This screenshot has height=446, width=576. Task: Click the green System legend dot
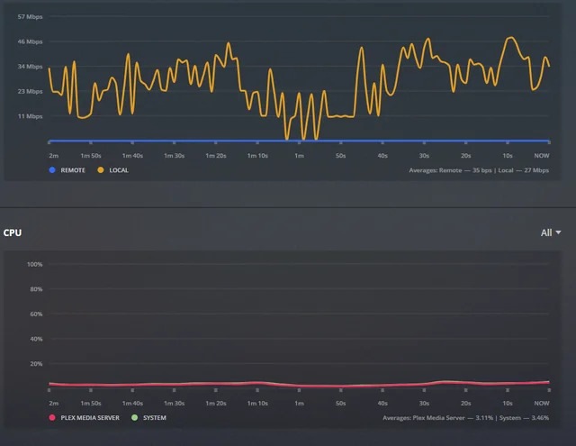[x=134, y=417]
